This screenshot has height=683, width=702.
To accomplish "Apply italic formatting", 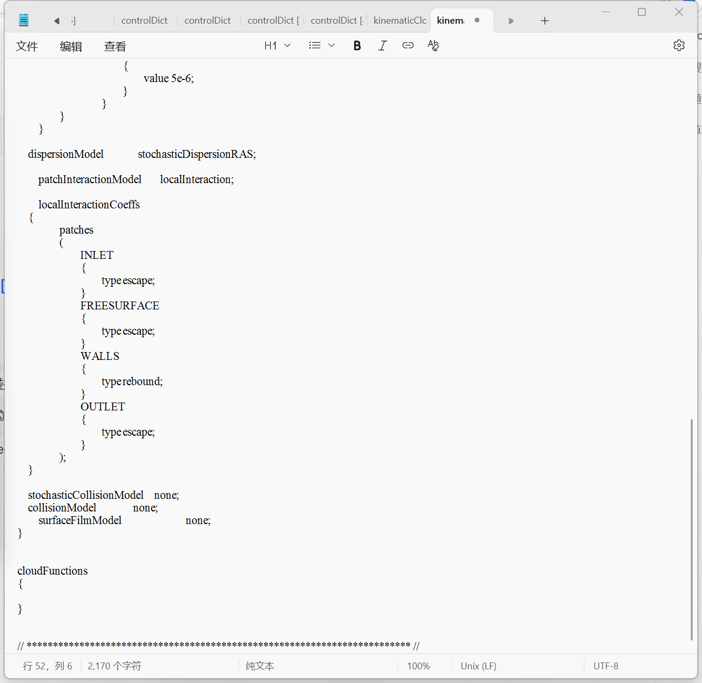I will pos(383,46).
